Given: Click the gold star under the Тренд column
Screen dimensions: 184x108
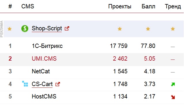Looking at the screenshot, I should click(x=173, y=29).
